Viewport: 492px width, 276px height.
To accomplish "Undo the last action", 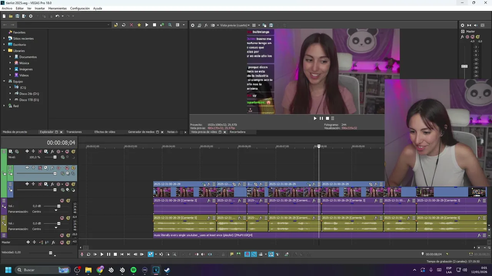I will (x=57, y=16).
